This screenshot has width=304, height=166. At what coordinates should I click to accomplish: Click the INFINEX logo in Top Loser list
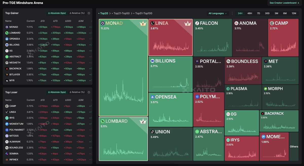7,160
